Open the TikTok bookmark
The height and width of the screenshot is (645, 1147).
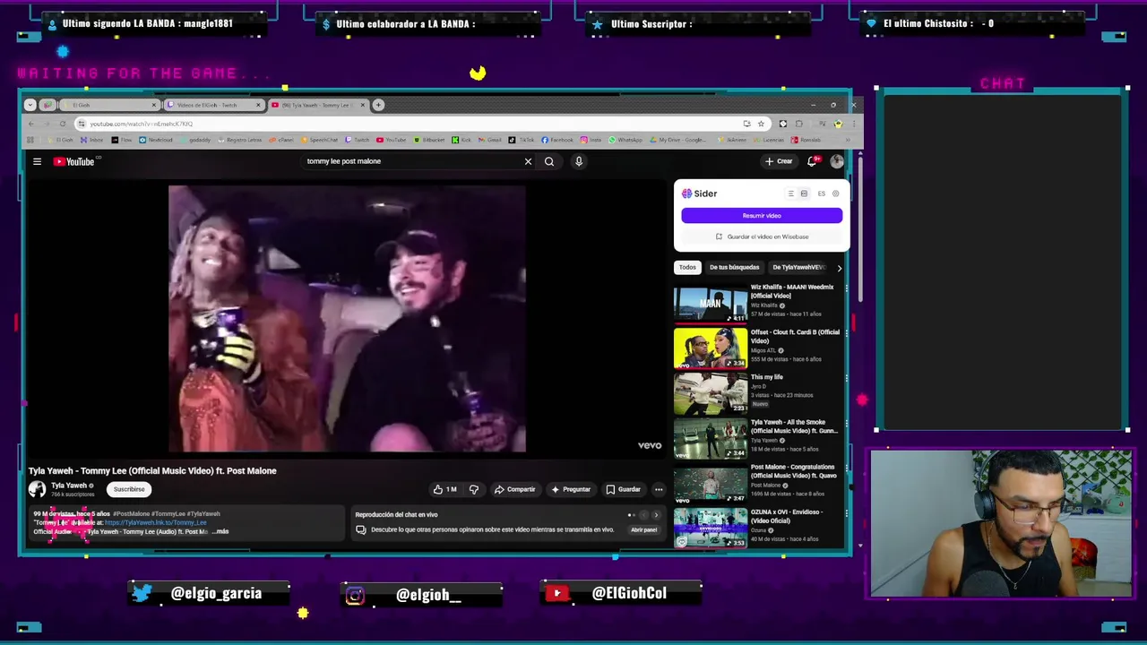522,140
